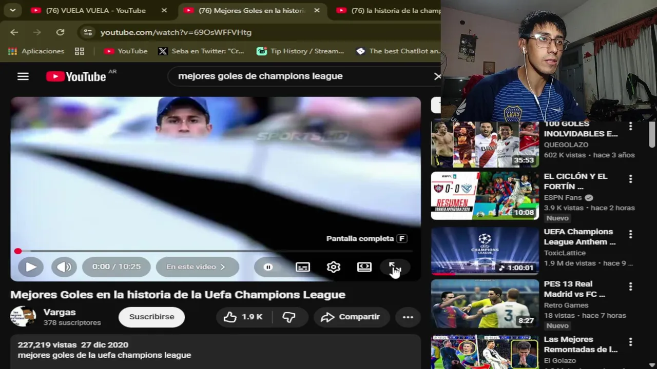Open the 'Seba en Twitter' bookmark

point(201,51)
